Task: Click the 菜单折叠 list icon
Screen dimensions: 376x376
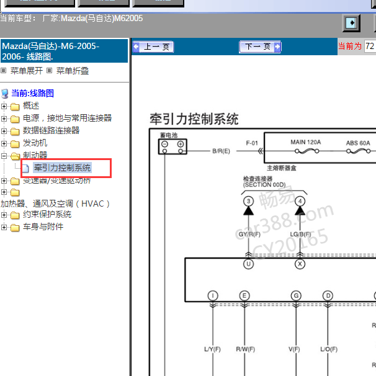Action: pos(49,71)
